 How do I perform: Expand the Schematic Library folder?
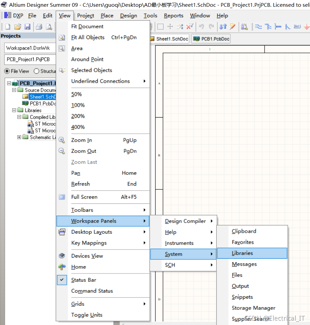click(x=19, y=137)
